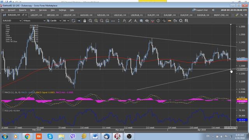Switch to AUD/USD, H4 chart tab
This screenshot has width=249, height=140.
pos(86,15)
